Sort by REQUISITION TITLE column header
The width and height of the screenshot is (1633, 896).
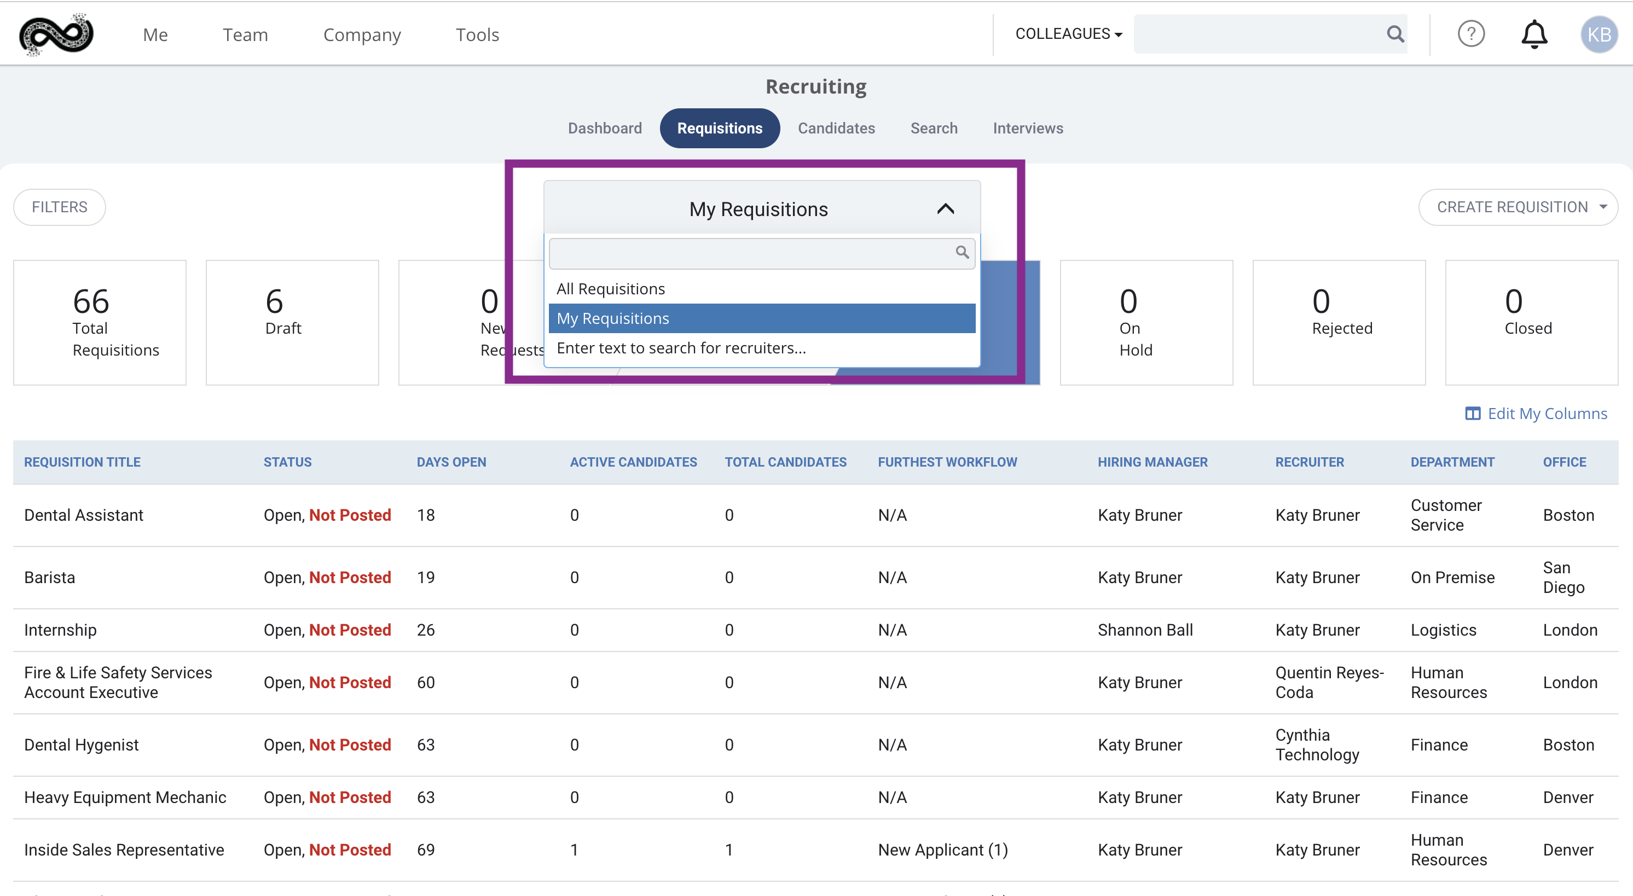point(83,463)
